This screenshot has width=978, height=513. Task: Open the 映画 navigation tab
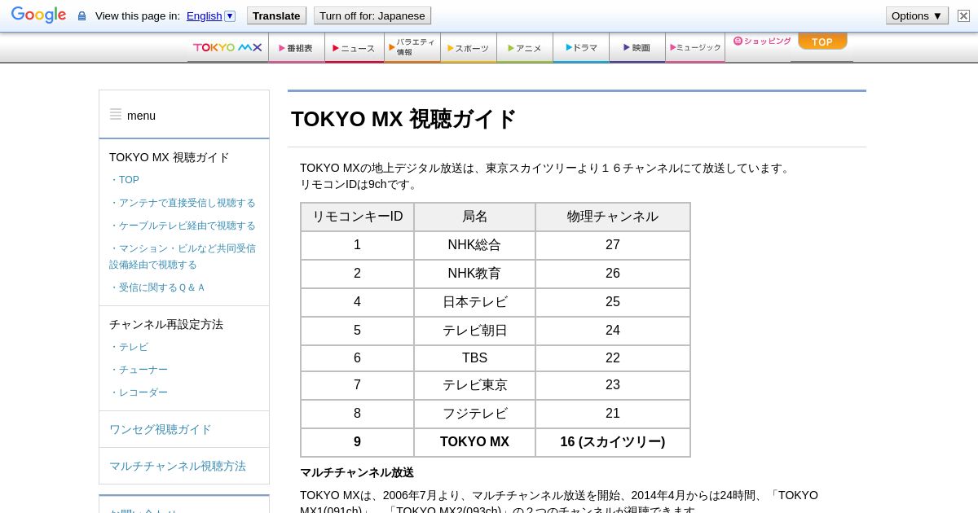tap(637, 48)
